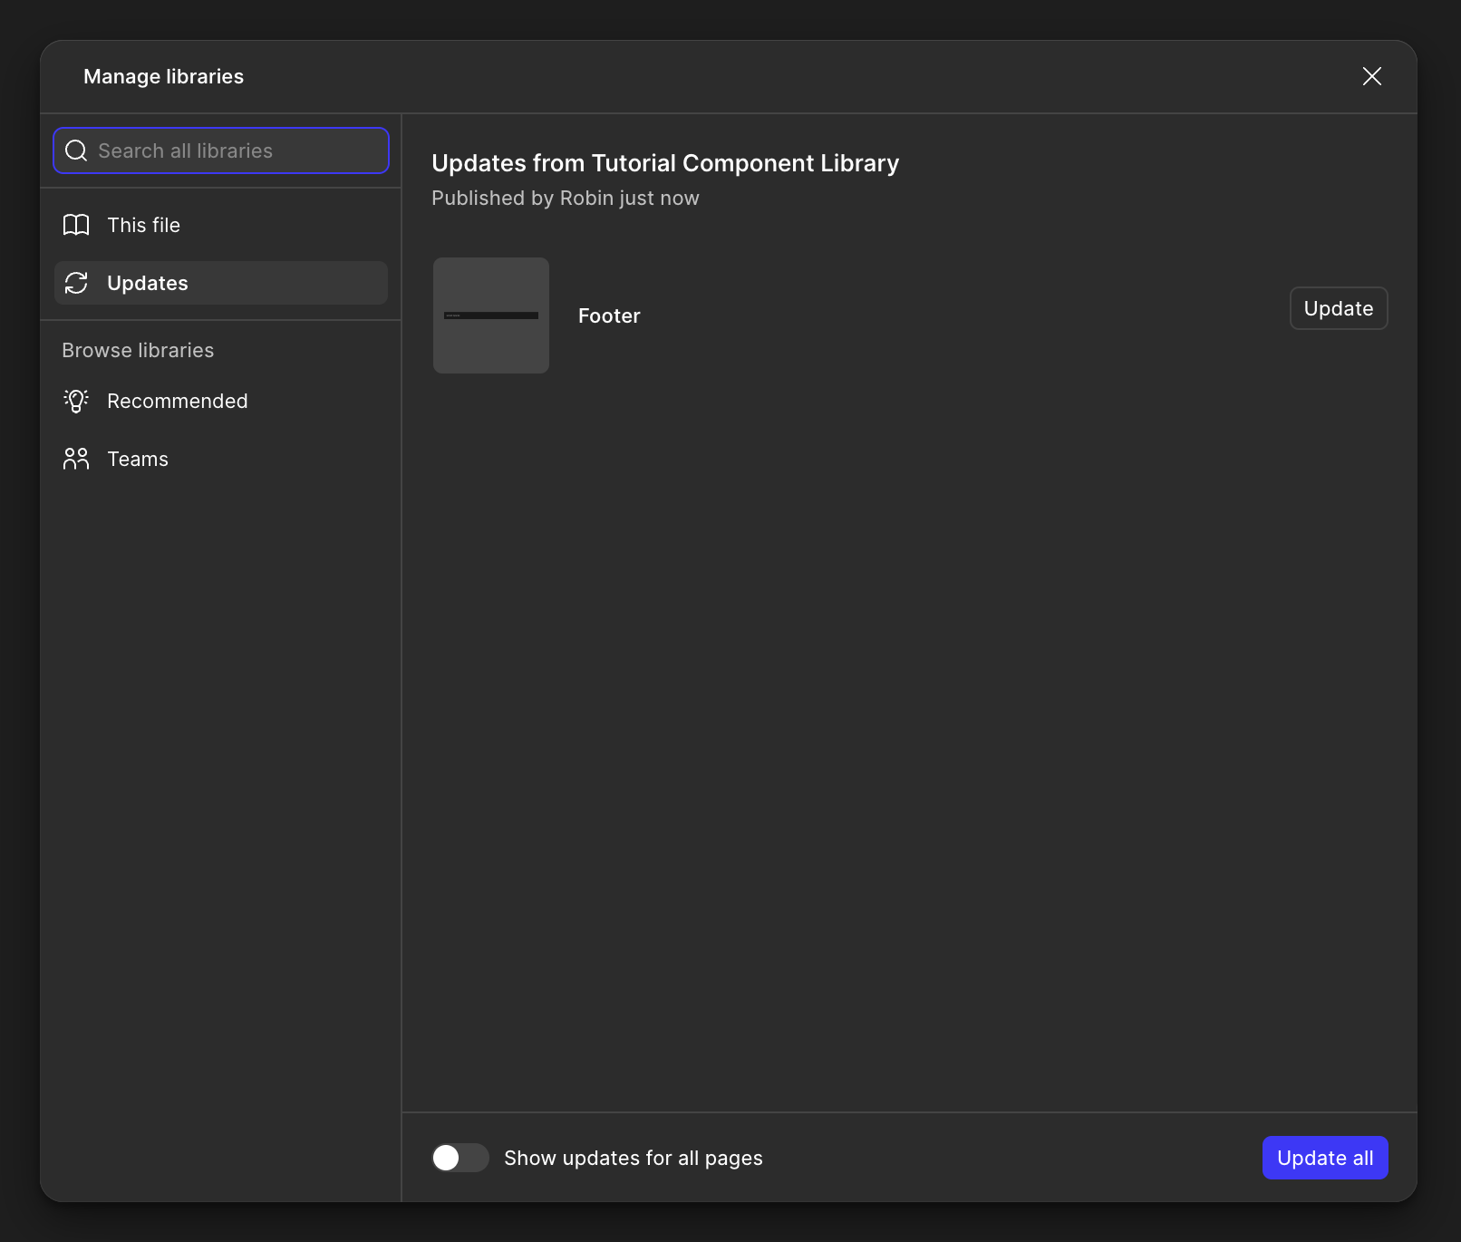This screenshot has width=1461, height=1242.
Task: Click the people icon next to Teams
Action: (x=76, y=459)
